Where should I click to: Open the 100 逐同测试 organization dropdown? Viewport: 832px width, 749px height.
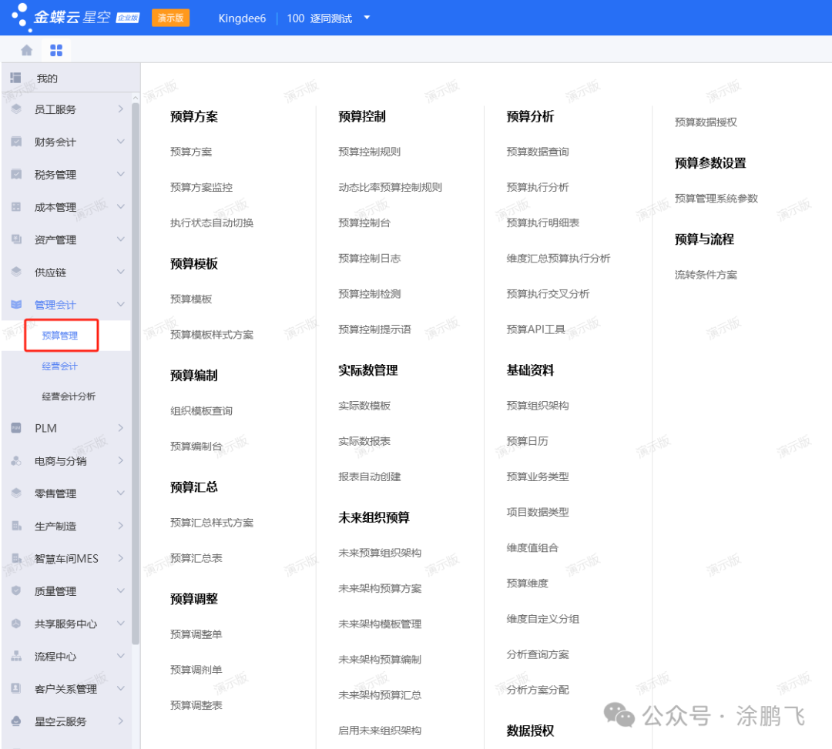pyautogui.click(x=367, y=18)
